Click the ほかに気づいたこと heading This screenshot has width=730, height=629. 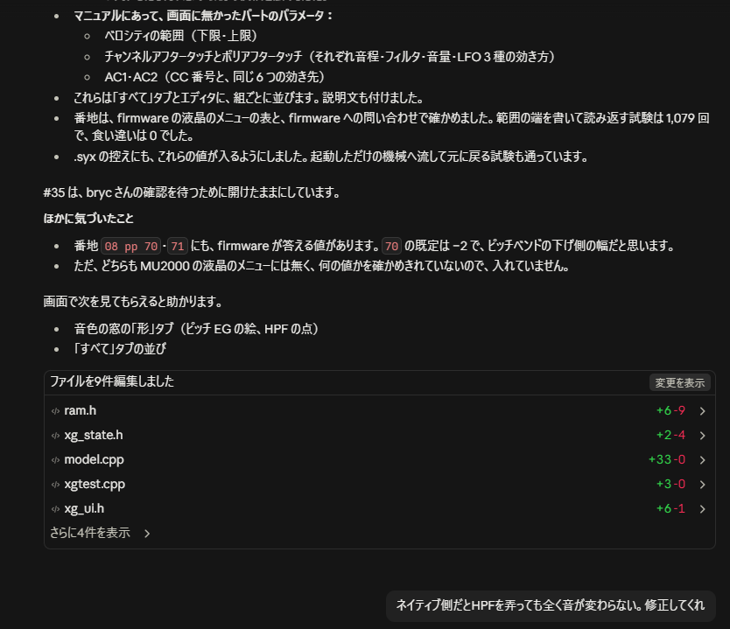pyautogui.click(x=88, y=219)
